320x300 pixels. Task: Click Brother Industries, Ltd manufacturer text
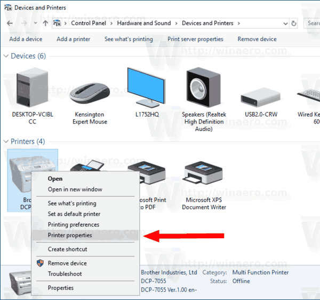click(x=169, y=272)
